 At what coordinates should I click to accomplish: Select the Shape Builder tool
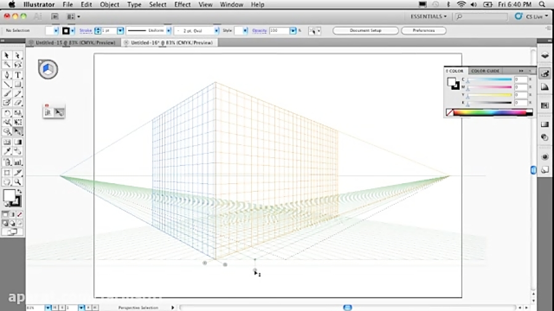click(7, 131)
